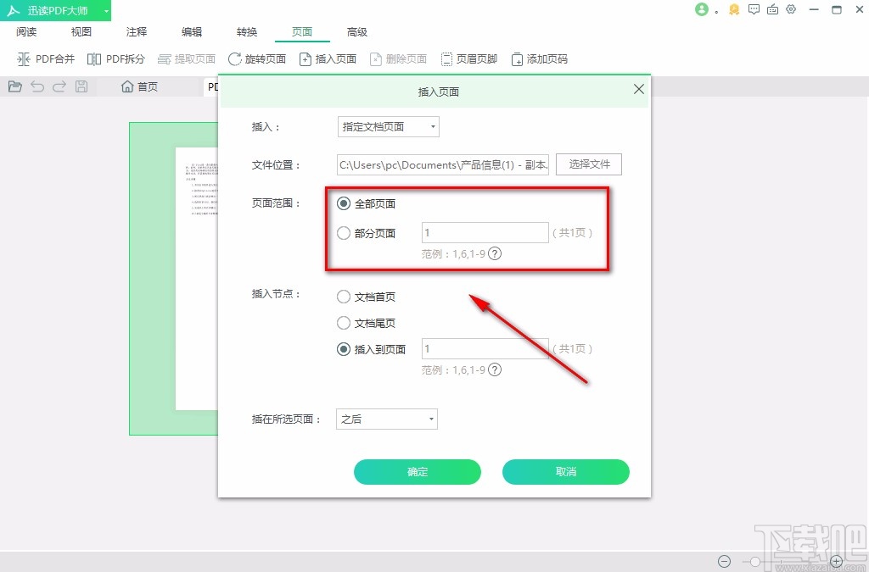Screen dimensions: 869x572
Task: Switch to the 高级 tab
Action: pos(357,31)
